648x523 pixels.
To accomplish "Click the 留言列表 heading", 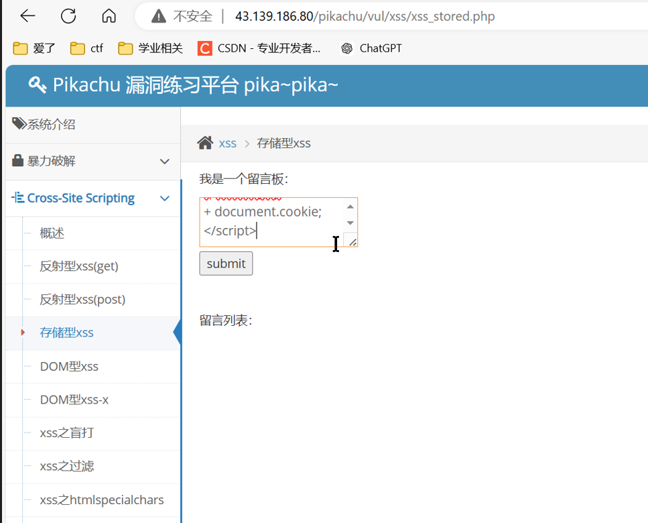I will click(226, 321).
